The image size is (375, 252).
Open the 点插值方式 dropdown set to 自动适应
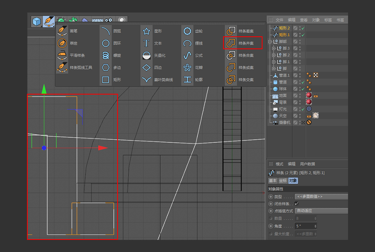(321, 211)
